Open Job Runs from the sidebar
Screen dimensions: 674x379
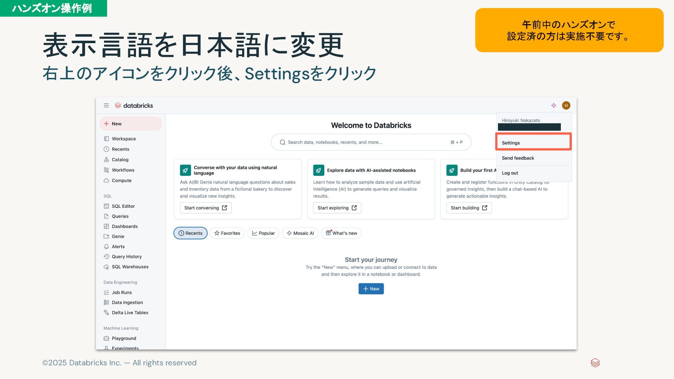122,293
